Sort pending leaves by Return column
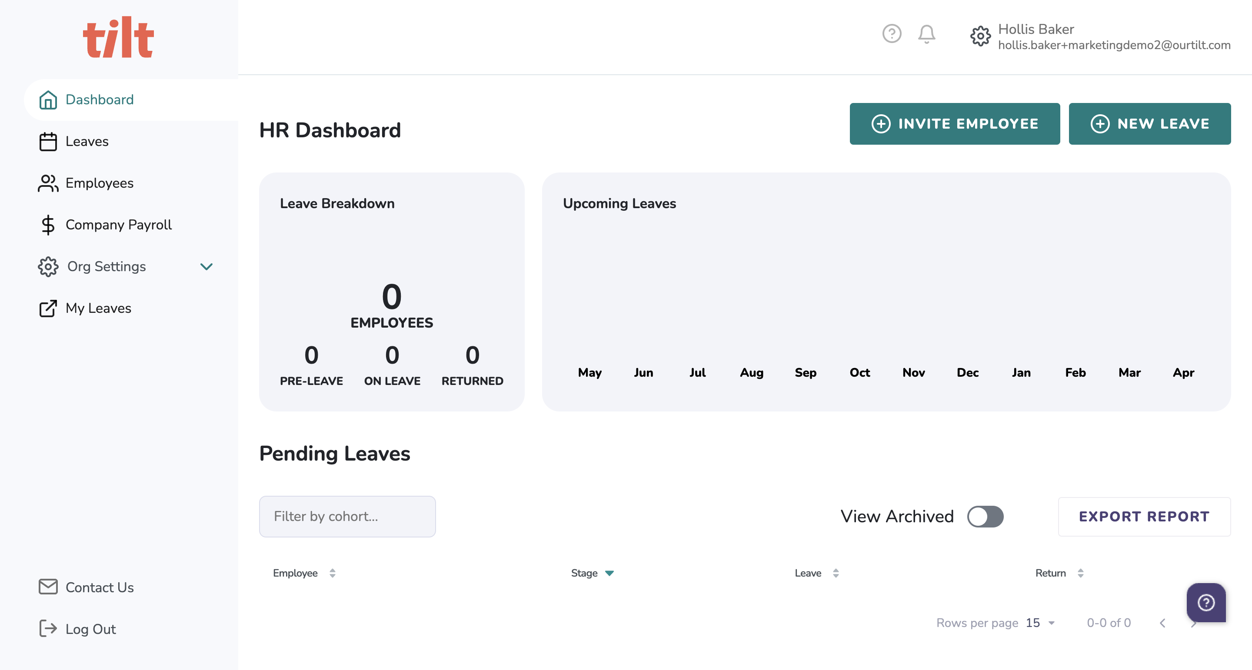This screenshot has height=670, width=1252. (1080, 573)
